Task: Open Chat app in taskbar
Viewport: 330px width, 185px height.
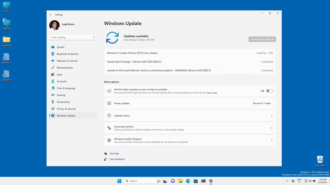Action: 173,181
